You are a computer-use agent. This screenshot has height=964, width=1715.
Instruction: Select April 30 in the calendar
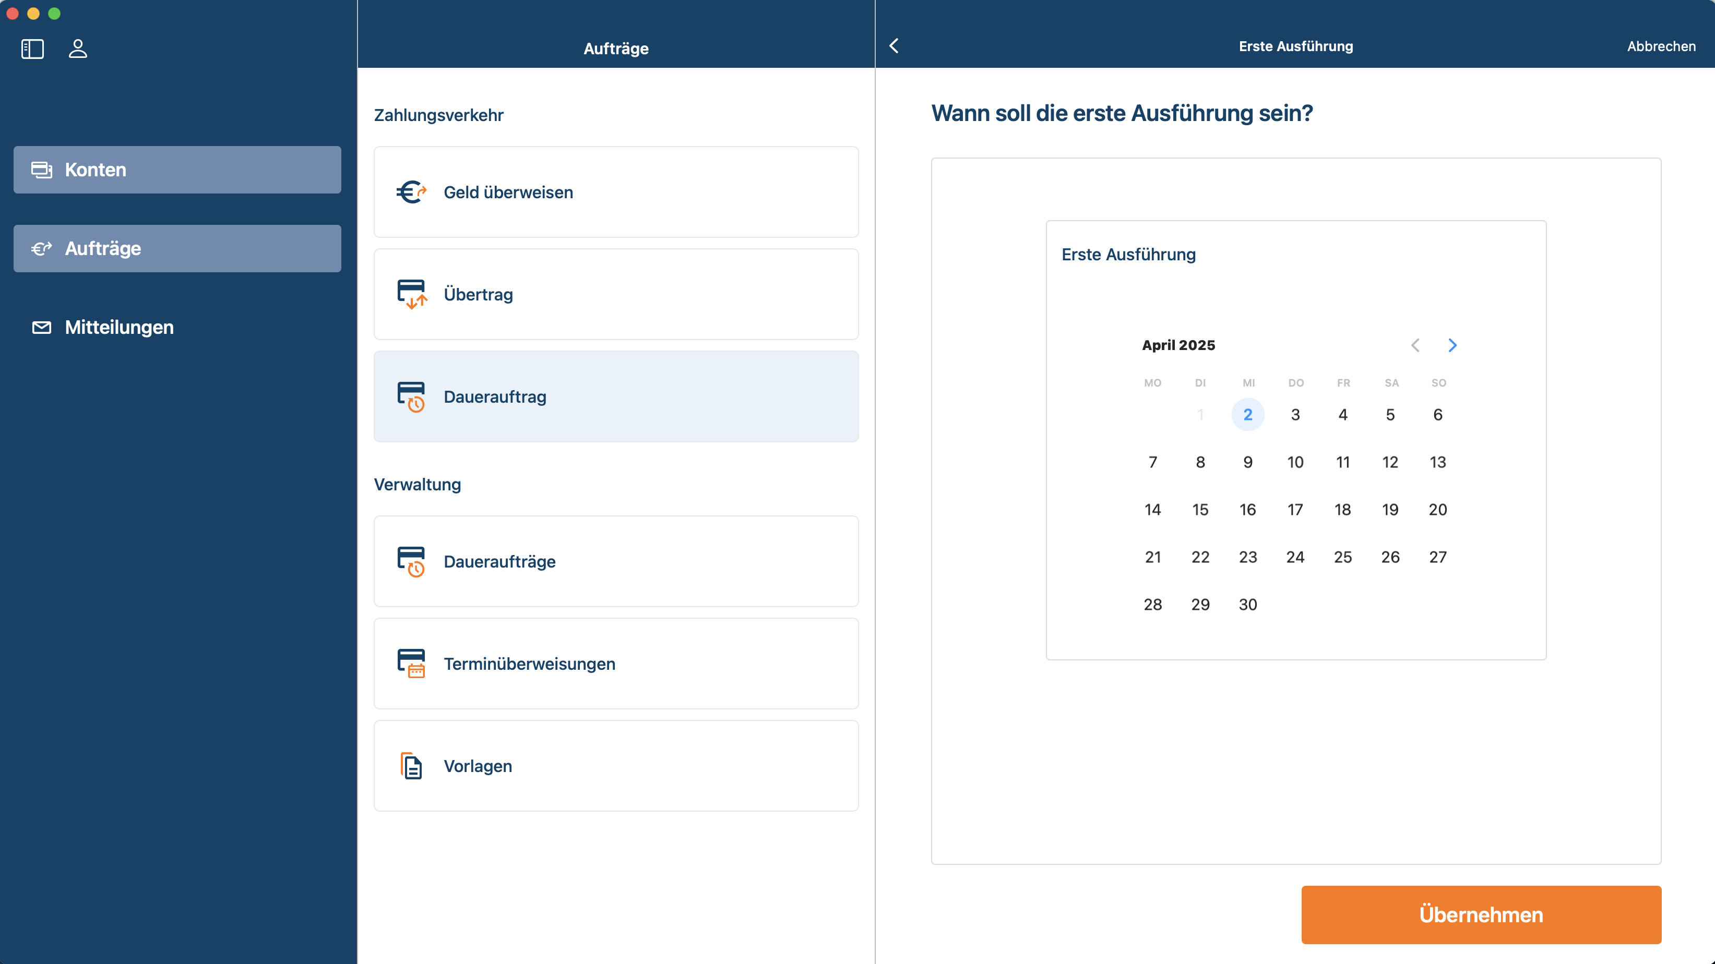point(1248,605)
